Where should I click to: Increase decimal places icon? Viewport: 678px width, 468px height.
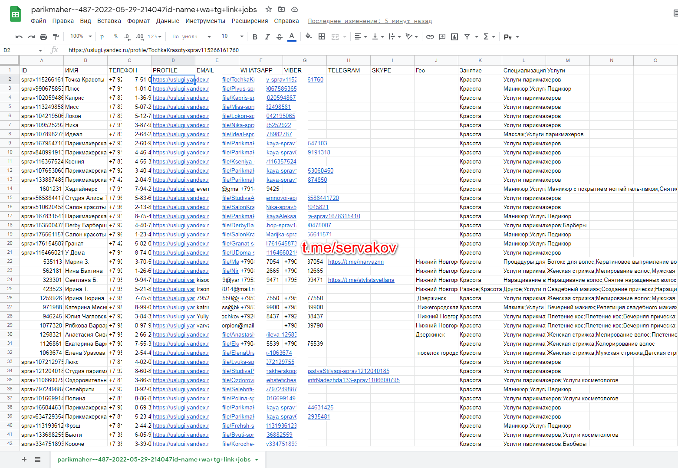pos(140,37)
